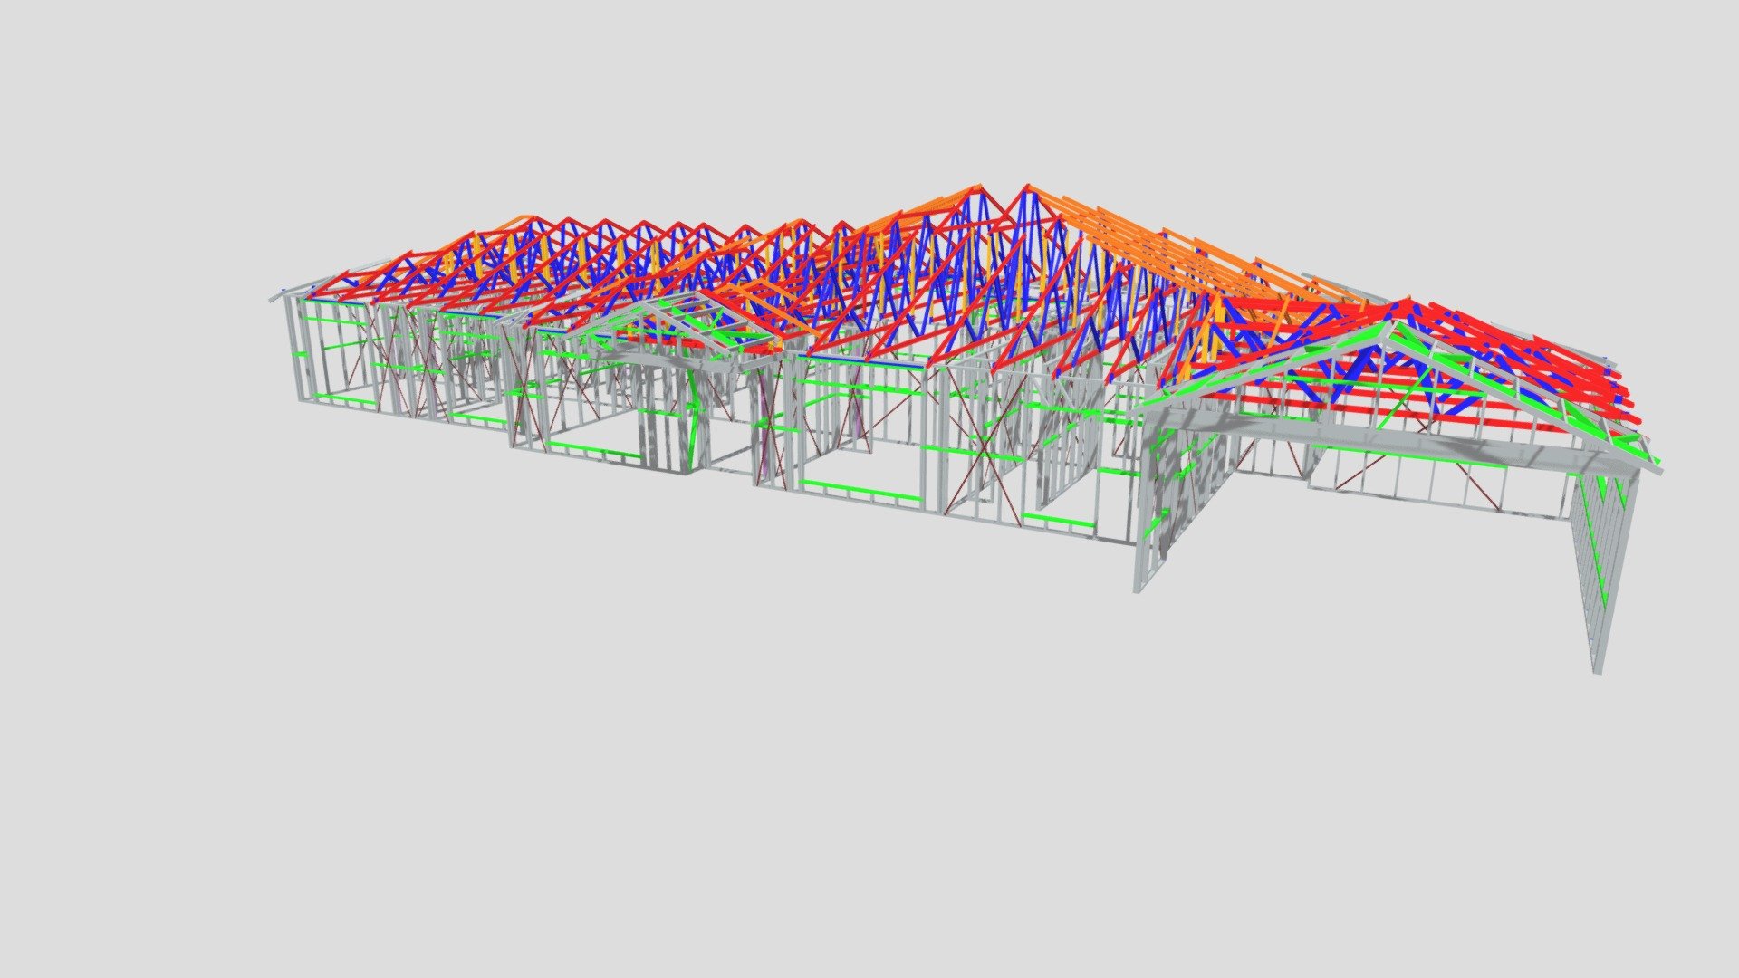The height and width of the screenshot is (978, 1739).
Task: Click the tall gray wall panel at far right
Action: pyautogui.click(x=1604, y=569)
